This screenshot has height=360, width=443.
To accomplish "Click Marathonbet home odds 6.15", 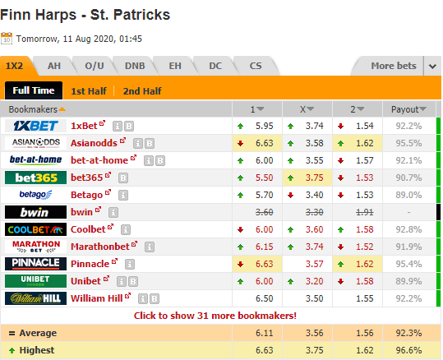I will point(264,247).
